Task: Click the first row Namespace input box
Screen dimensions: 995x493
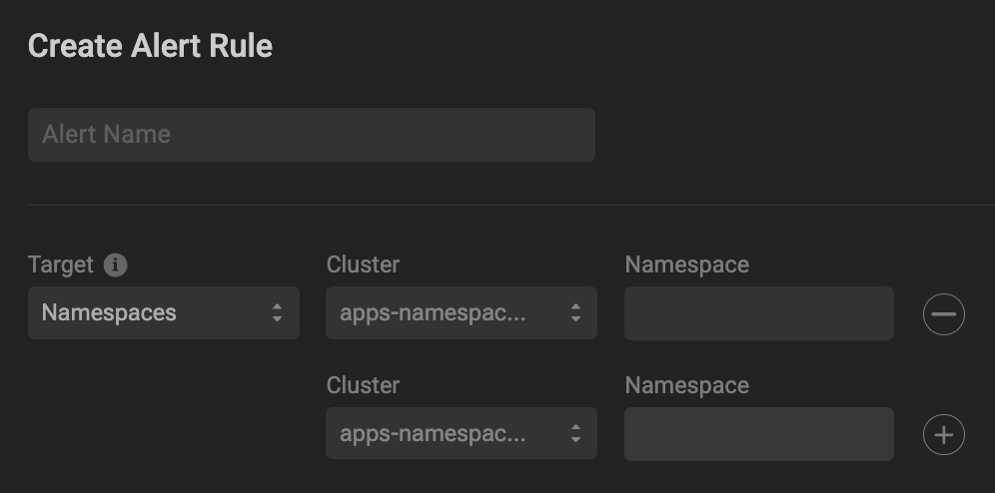Action: point(758,313)
